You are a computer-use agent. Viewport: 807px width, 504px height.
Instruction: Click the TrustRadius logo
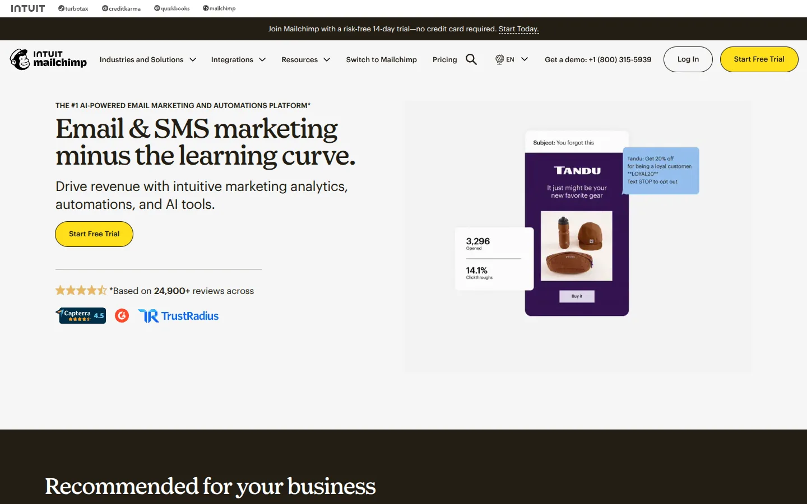[178, 316]
